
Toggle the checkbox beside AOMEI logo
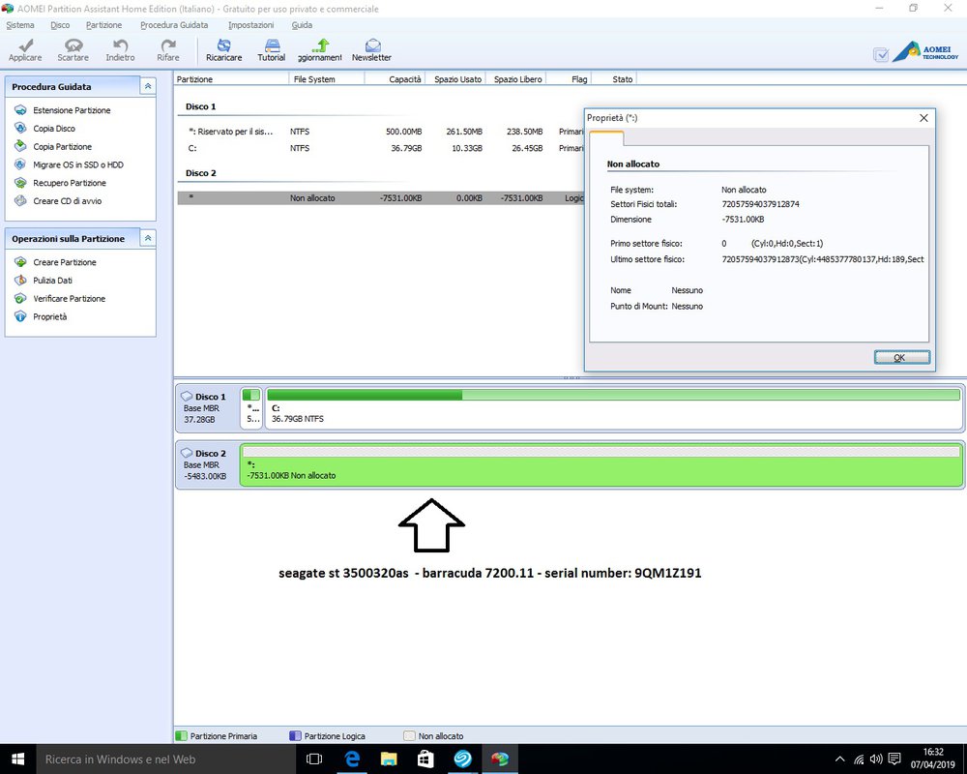coord(881,55)
